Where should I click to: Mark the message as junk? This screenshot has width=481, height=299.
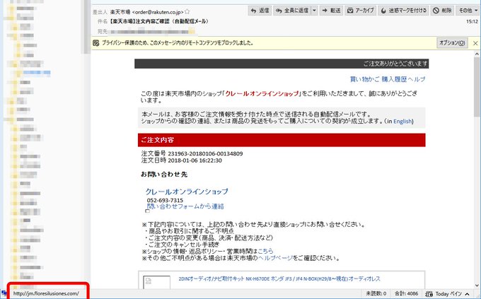pos(403,11)
